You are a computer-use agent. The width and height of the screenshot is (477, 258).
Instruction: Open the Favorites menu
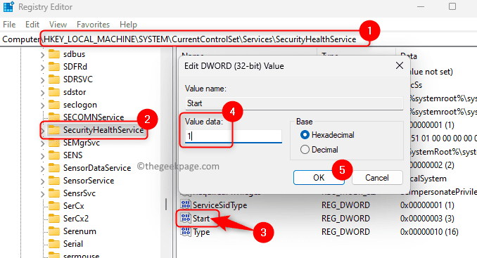[93, 25]
